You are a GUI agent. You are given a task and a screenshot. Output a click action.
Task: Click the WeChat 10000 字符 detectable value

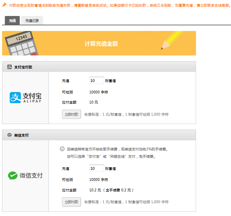(99, 180)
